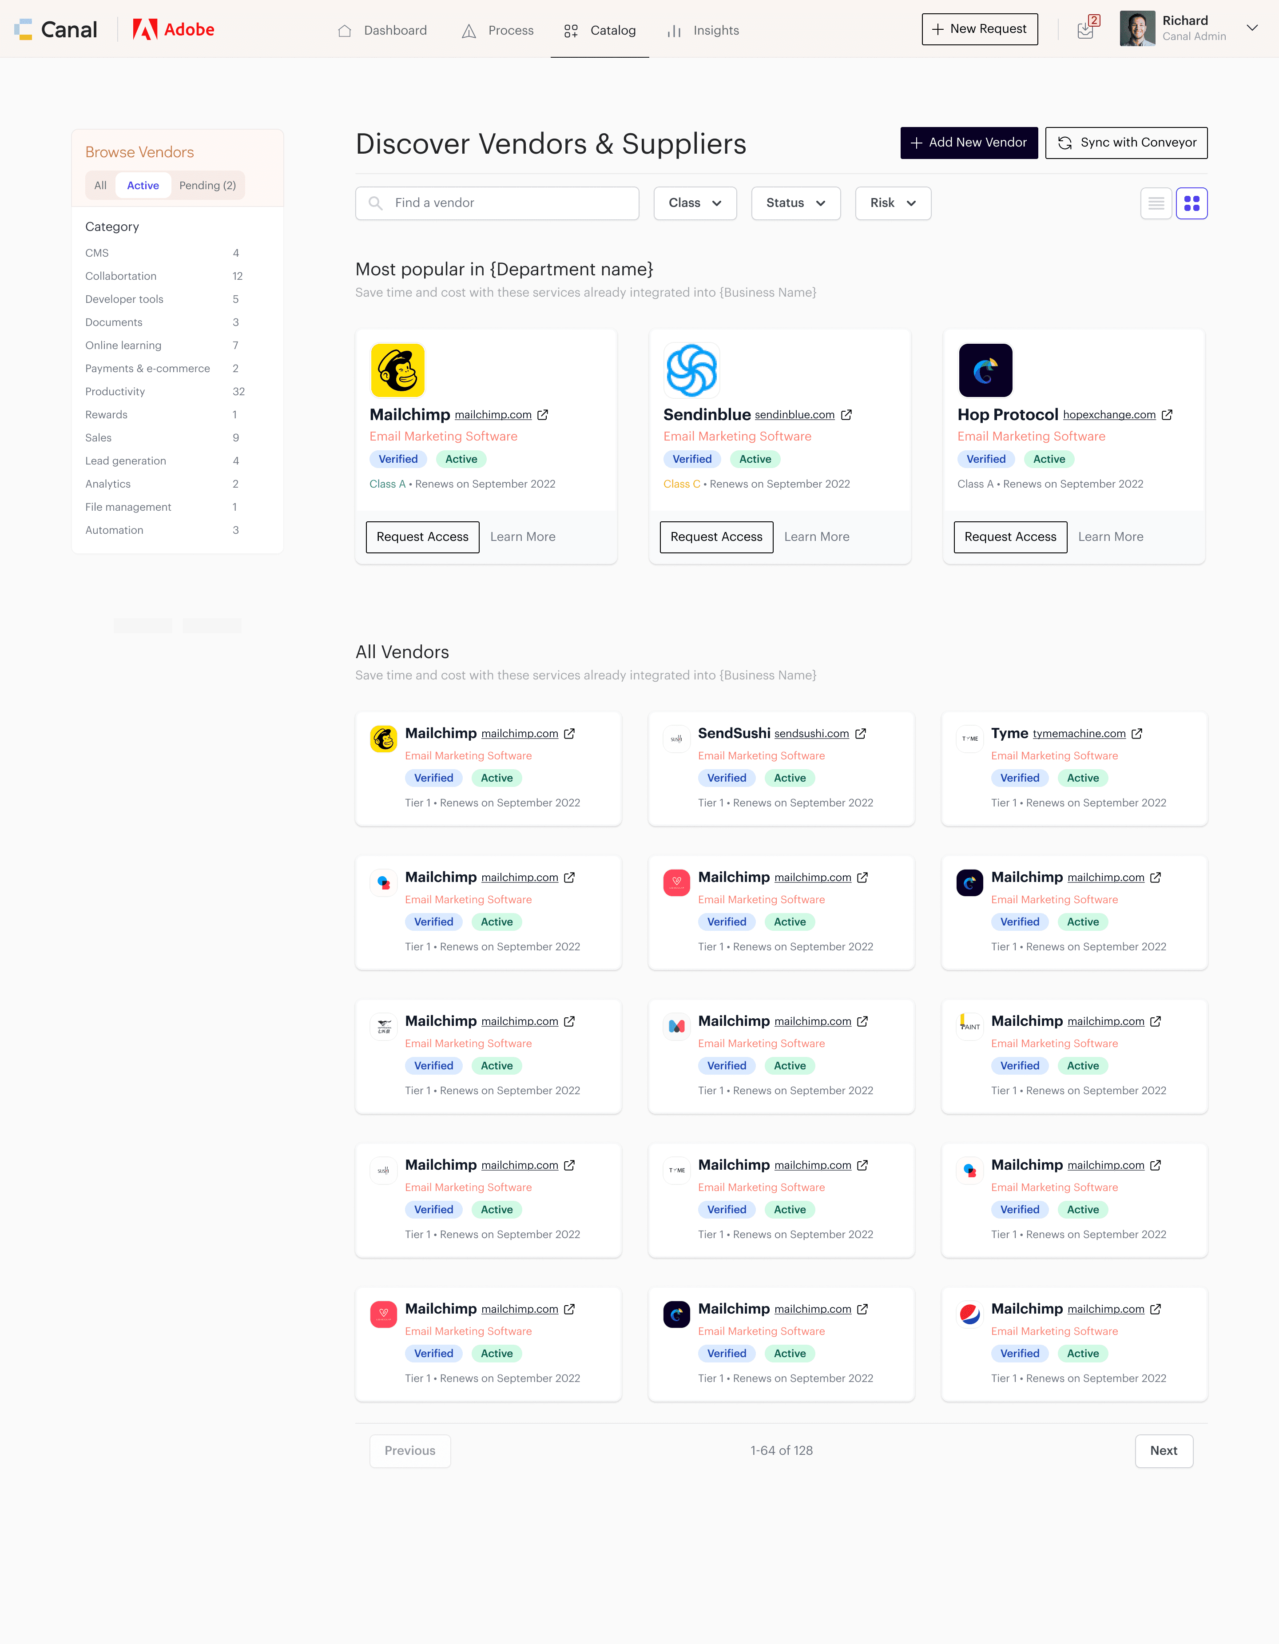Click Learn More on Hop Protocol card
1279x1644 pixels.
(1110, 537)
